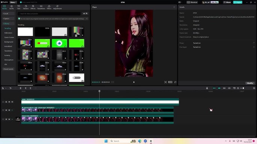Choose the Select cursor tool

tap(3, 88)
